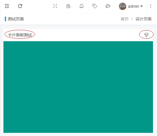
Task: Select the 设计页面 breadcrumb item
Action: [144, 19]
